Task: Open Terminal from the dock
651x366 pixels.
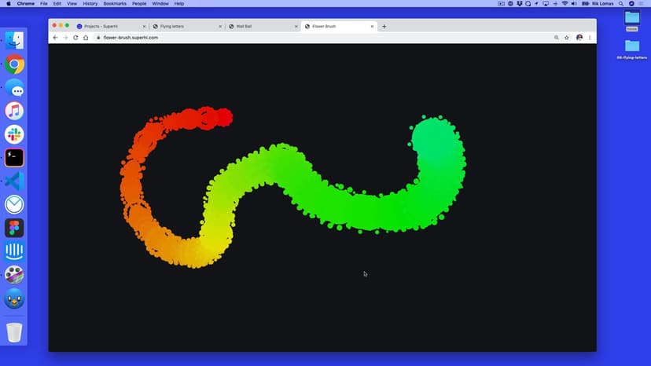Action: [x=14, y=158]
